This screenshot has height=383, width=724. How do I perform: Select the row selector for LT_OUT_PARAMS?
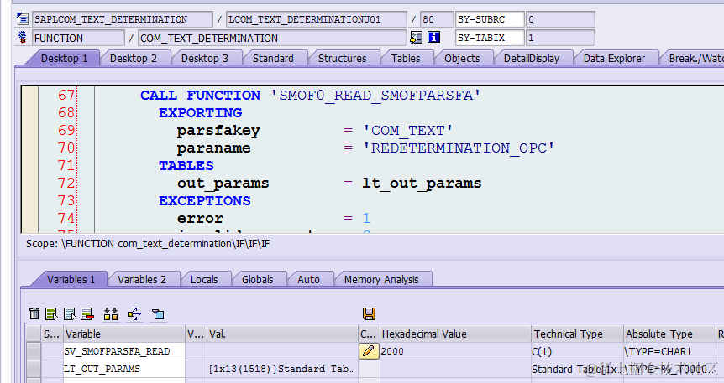click(x=34, y=369)
